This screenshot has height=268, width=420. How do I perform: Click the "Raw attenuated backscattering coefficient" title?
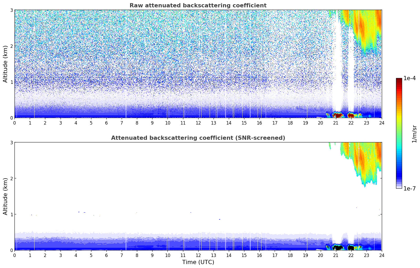(198, 6)
